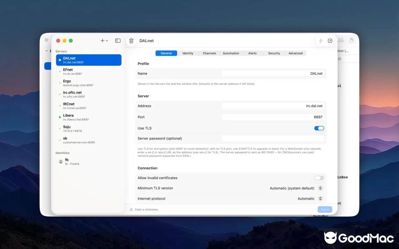Focus the Server password field

pyautogui.click(x=273, y=138)
